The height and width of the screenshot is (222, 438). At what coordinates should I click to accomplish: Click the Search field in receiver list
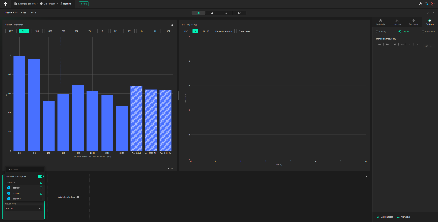(25, 170)
